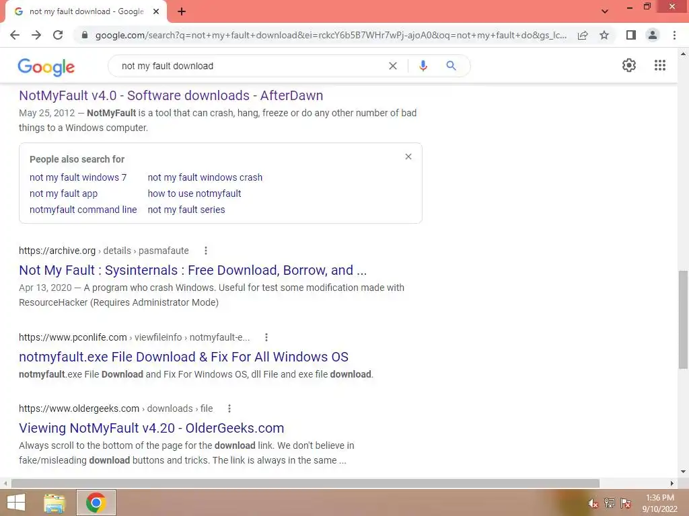Search for not my fault series
This screenshot has width=689, height=516.
[186, 210]
